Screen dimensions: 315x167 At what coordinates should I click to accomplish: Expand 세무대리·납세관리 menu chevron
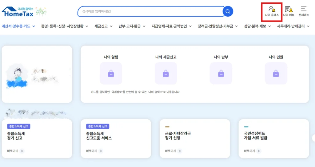point(308,26)
